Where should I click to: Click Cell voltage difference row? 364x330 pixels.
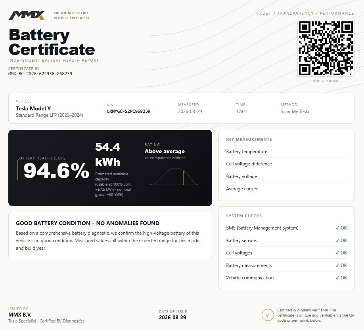[x=286, y=164]
